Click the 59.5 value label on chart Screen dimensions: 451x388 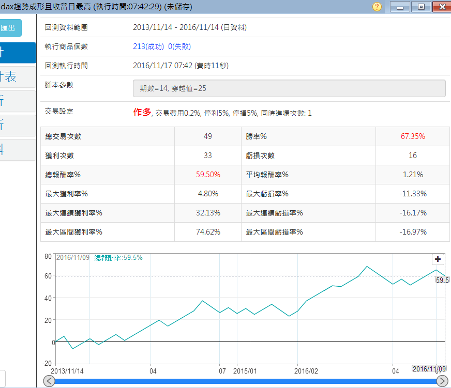[x=442, y=280]
